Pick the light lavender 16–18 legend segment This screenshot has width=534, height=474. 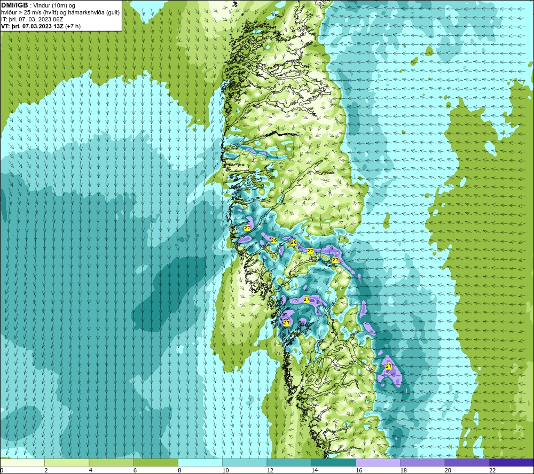[x=378, y=462]
